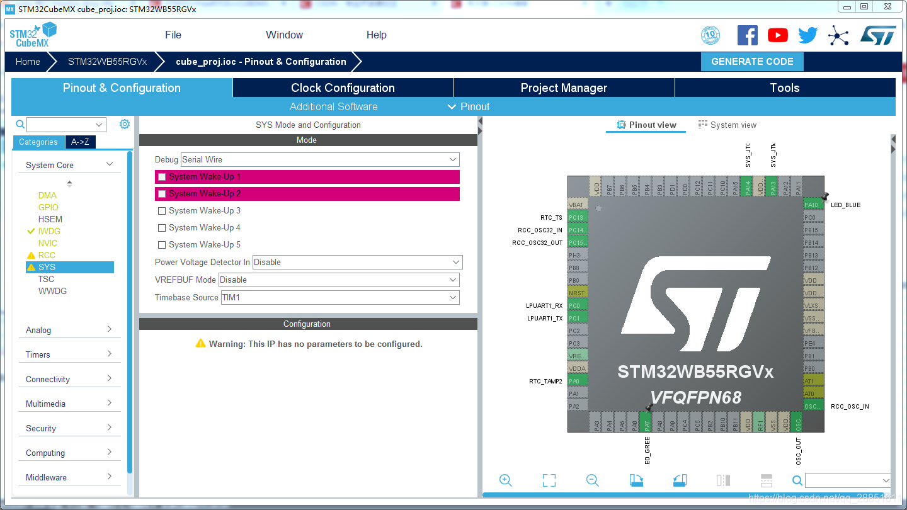Open the Facebook icon link
The height and width of the screenshot is (510, 907).
point(747,35)
